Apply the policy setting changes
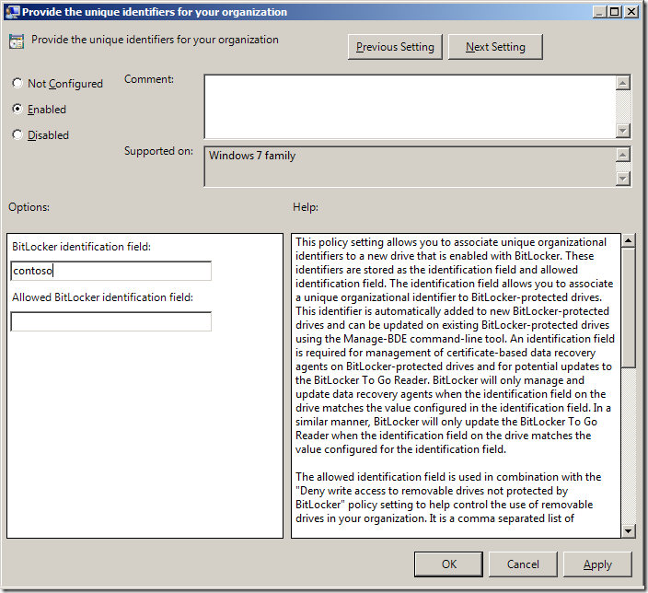 pyautogui.click(x=597, y=564)
